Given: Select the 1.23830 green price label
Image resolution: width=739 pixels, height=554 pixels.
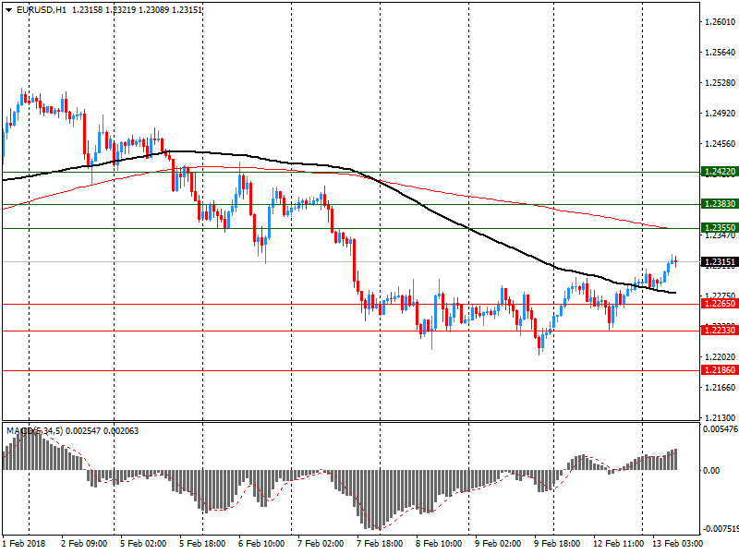Looking at the screenshot, I should (719, 204).
